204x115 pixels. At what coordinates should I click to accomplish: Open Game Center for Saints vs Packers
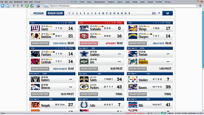tap(89, 94)
